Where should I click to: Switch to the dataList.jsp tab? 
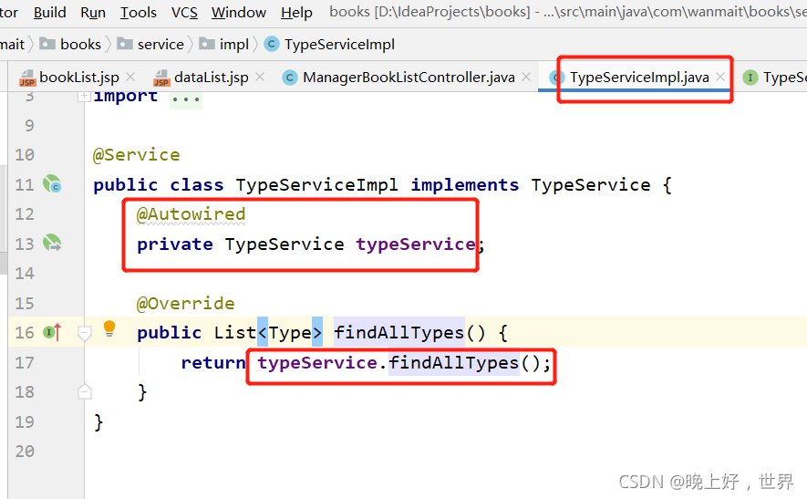coord(211,78)
